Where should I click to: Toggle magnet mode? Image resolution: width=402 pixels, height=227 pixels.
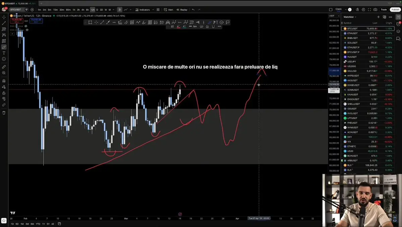coord(4,81)
